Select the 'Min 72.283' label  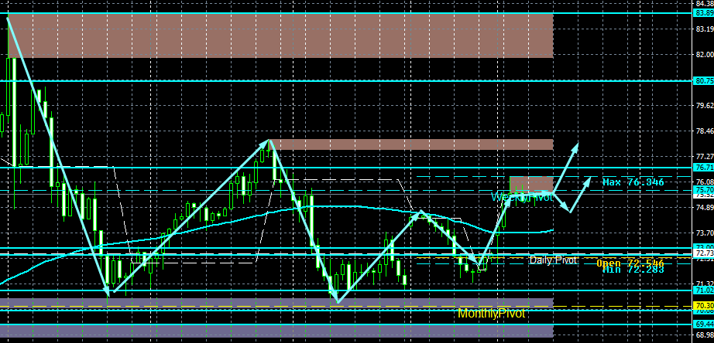[x=633, y=270]
